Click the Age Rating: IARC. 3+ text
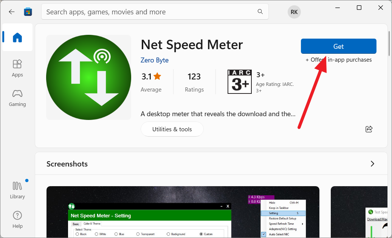This screenshot has height=238, width=392. (x=275, y=87)
